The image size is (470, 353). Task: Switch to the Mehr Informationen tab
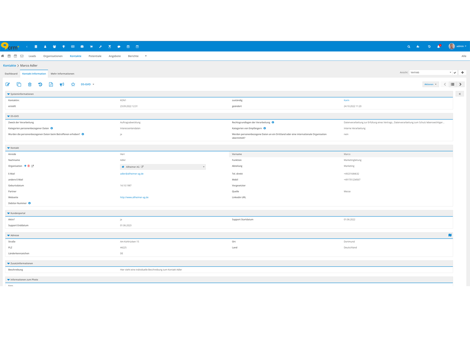point(63,73)
